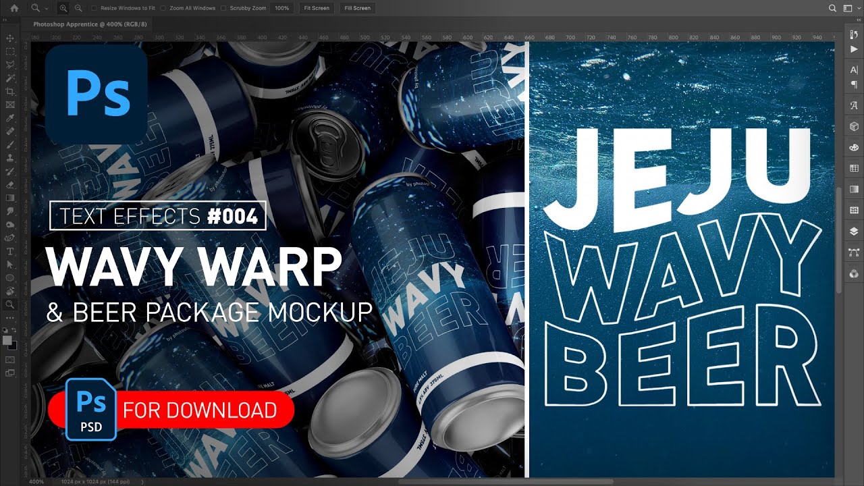Select the Healing Brush tool
This screenshot has width=864, height=486.
click(10, 131)
